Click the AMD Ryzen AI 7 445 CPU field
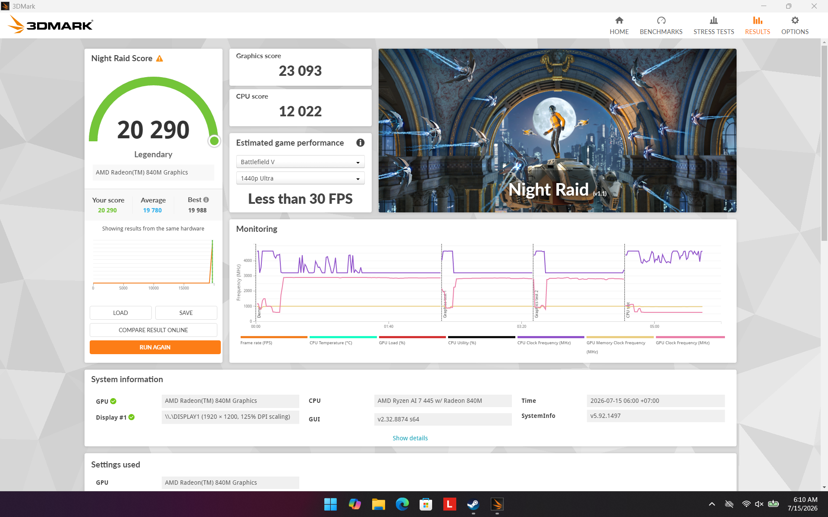The image size is (828, 517). click(443, 401)
